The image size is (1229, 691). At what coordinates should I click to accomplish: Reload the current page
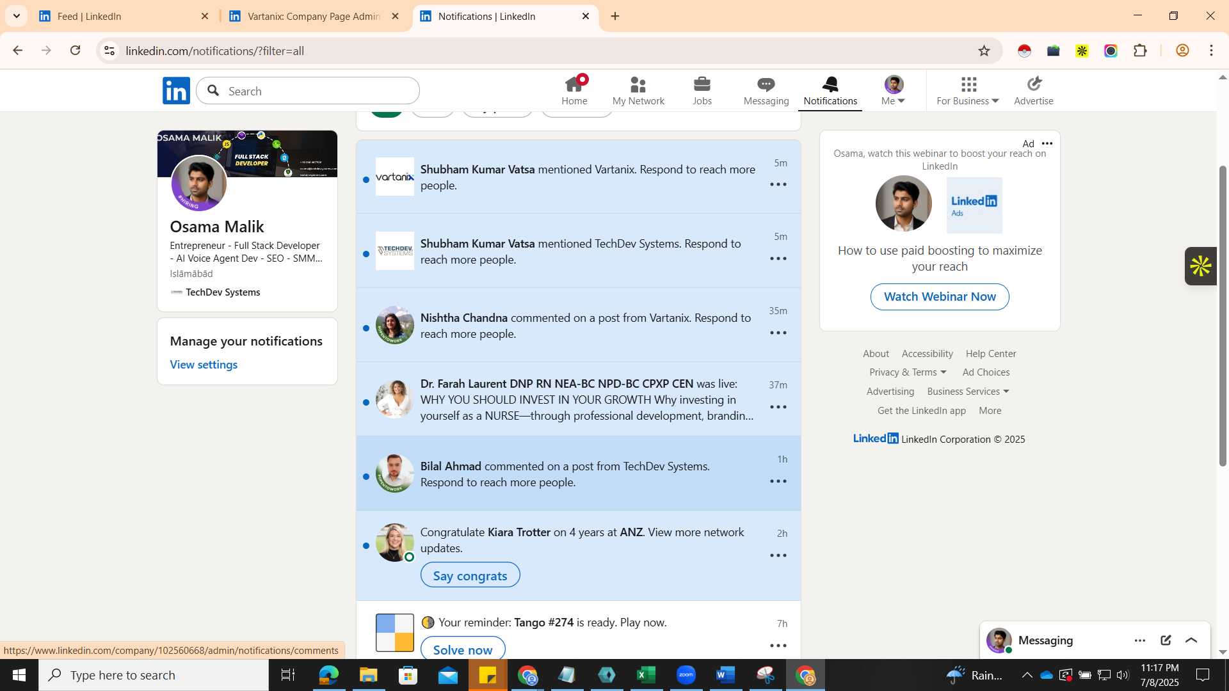(75, 51)
